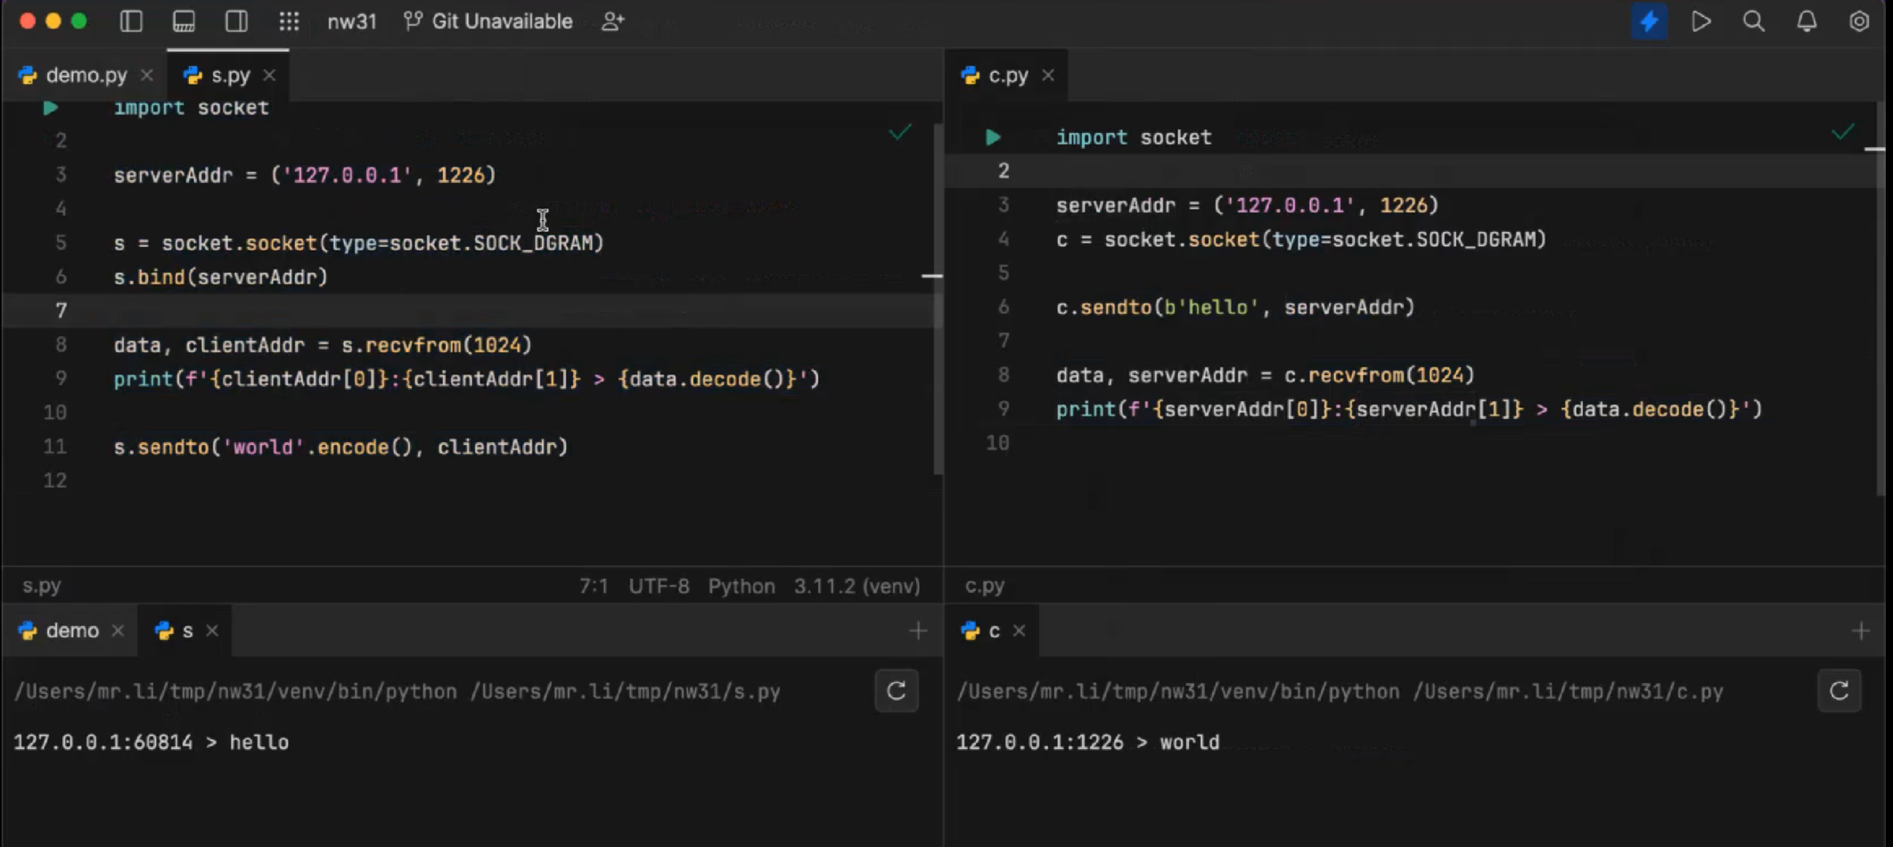Click the 7:1 cursor position indicator
This screenshot has width=1893, height=847.
pyautogui.click(x=594, y=586)
